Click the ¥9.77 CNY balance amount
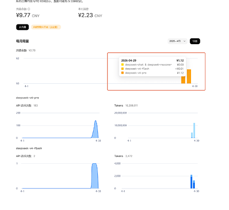Screen dimensions: 229x210 click(28, 15)
